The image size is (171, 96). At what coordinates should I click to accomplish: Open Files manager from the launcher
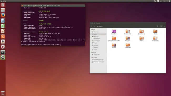[3, 10]
